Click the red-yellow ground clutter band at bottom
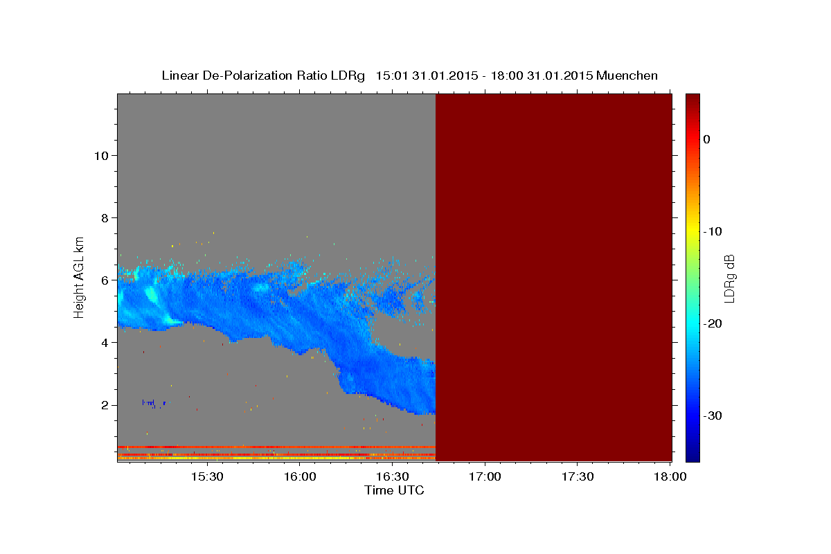831x554 pixels. point(276,453)
